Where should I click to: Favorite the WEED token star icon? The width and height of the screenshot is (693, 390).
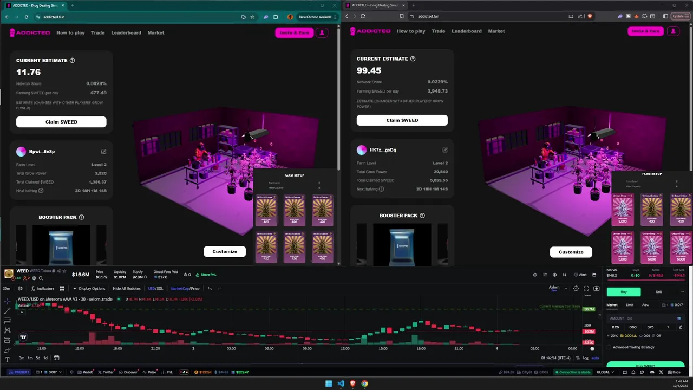click(x=64, y=271)
